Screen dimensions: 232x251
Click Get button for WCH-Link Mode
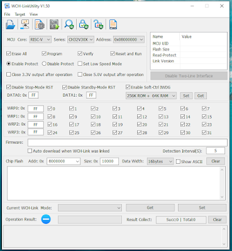[x=150, y=208]
